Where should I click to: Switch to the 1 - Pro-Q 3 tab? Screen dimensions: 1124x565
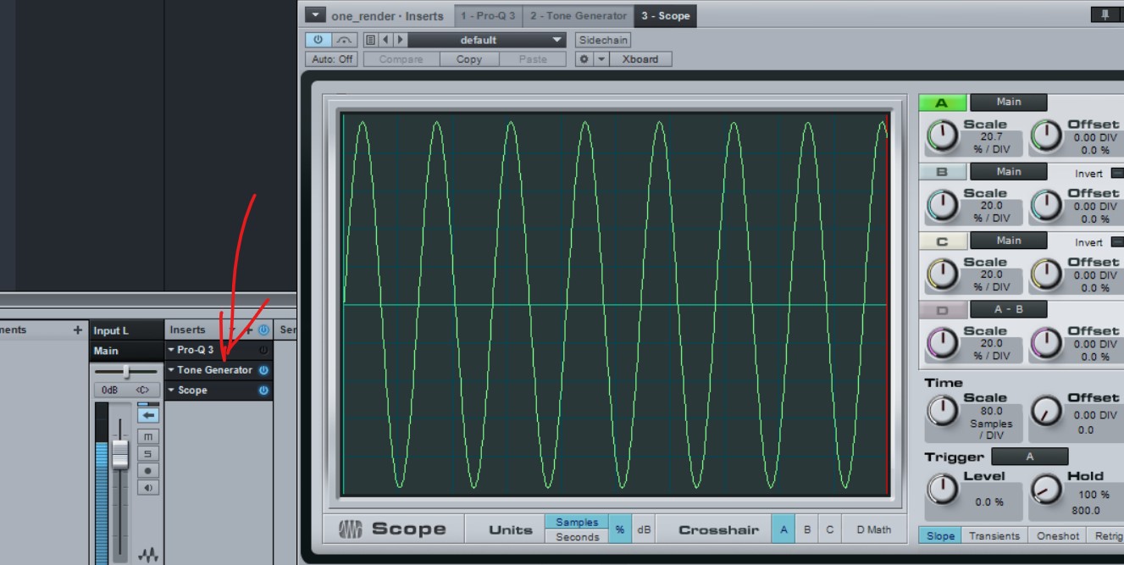click(489, 15)
